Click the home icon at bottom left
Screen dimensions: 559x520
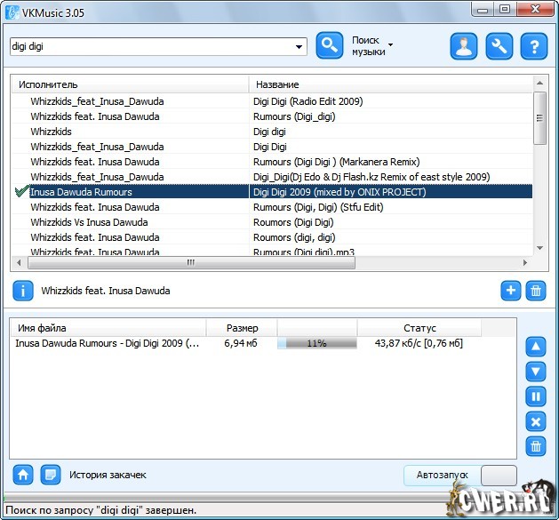[23, 475]
